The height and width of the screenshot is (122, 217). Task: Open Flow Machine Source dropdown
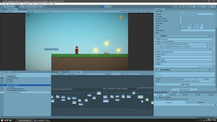tap(189, 79)
